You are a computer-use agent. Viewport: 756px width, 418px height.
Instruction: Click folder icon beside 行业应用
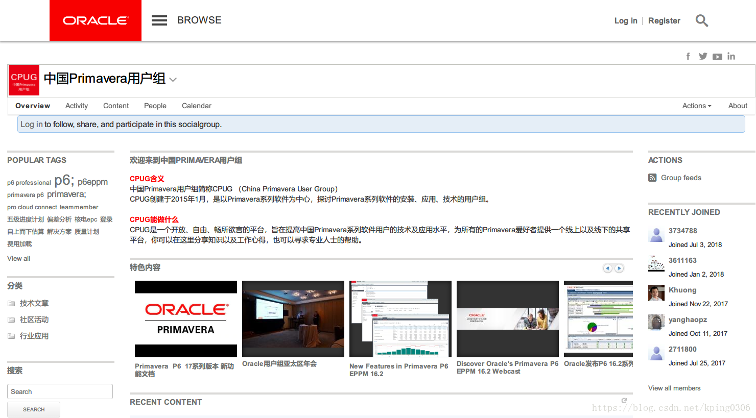[x=11, y=336]
